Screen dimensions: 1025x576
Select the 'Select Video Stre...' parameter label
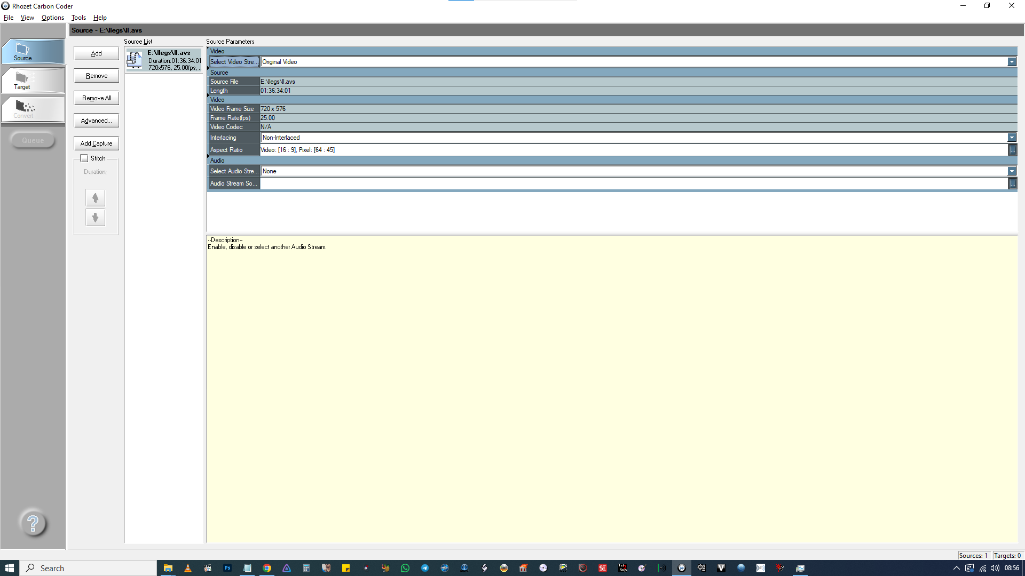click(234, 62)
